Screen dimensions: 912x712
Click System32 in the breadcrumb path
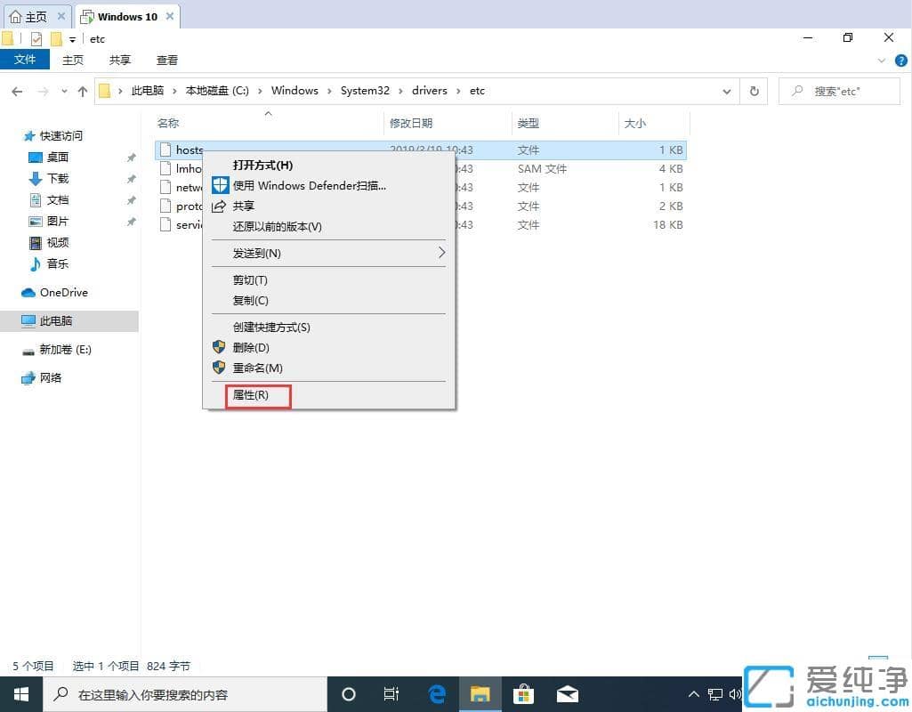pyautogui.click(x=365, y=90)
